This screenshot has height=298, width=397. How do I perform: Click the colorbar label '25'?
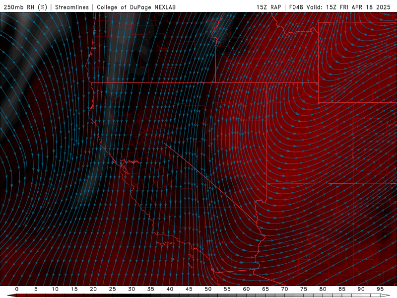pos(113,289)
